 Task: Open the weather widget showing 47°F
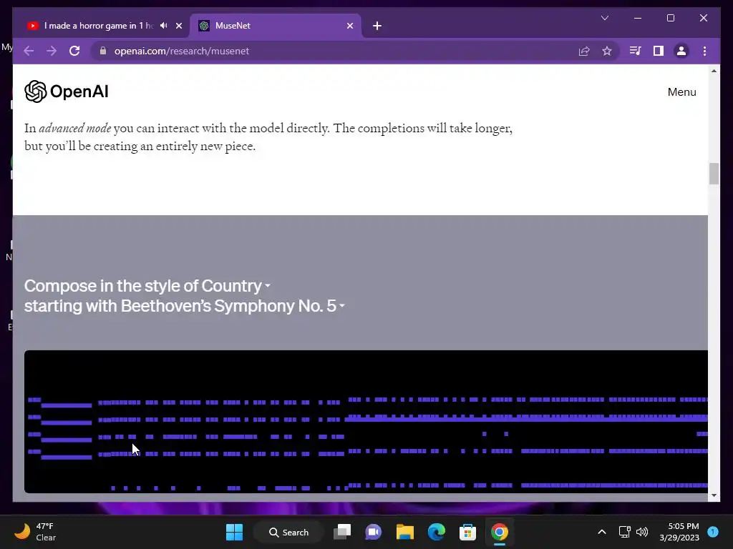(35, 532)
